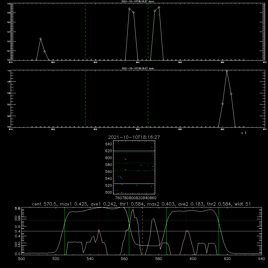268x268 pixels.
Task: Click the '500' y-axis label of scatter plot
Action: (109, 192)
